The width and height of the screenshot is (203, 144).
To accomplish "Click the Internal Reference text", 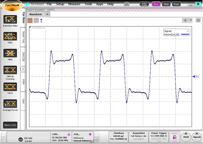I will 82,141.
